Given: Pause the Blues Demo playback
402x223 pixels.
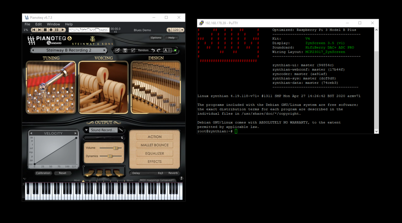Looking at the screenshot, I should (x=57, y=30).
